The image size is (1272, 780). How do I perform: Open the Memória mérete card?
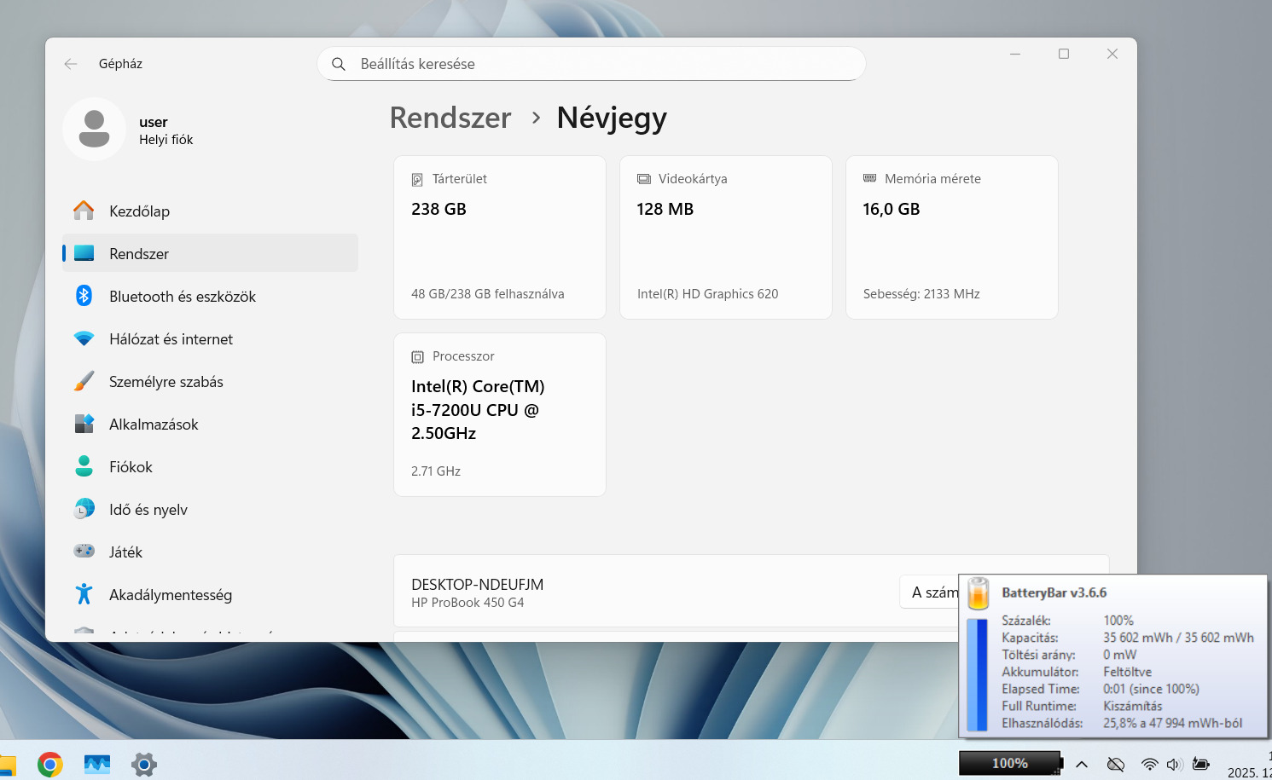click(952, 237)
